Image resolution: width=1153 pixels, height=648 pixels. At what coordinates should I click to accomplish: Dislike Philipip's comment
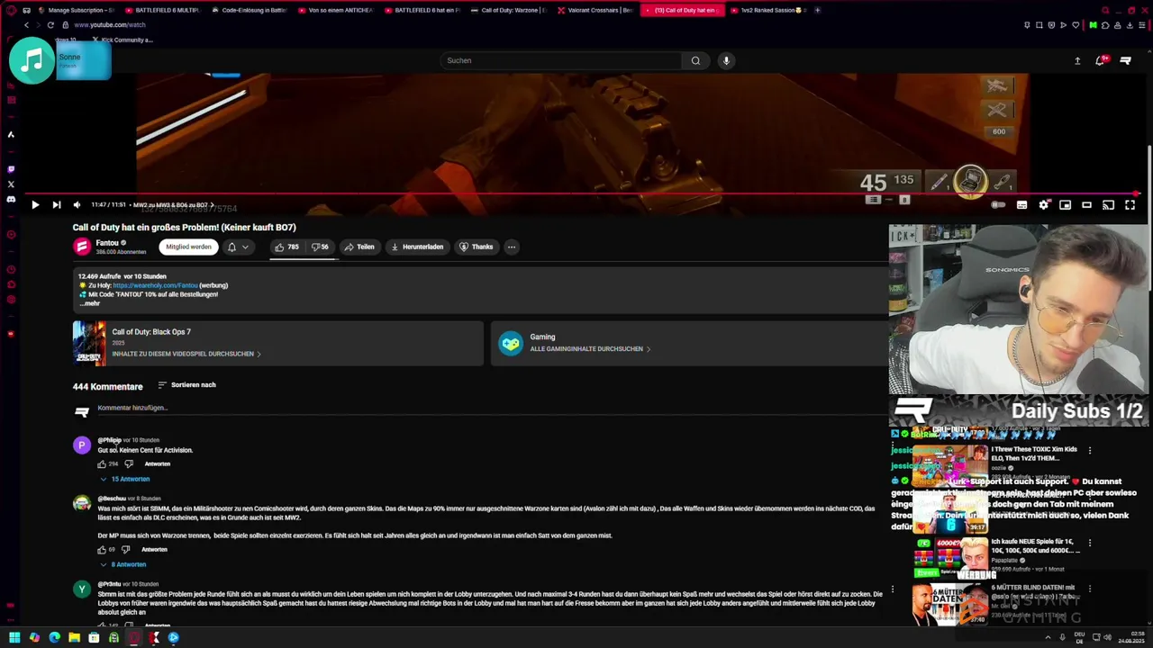pyautogui.click(x=129, y=464)
